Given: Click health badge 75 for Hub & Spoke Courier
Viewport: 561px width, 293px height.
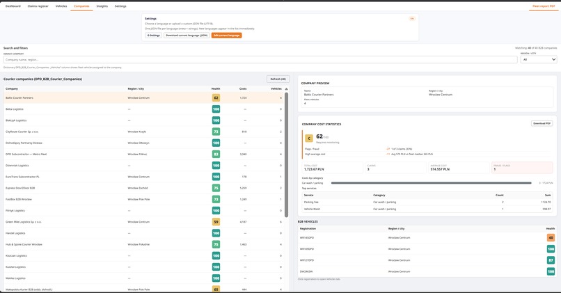Looking at the screenshot, I should coord(216,244).
